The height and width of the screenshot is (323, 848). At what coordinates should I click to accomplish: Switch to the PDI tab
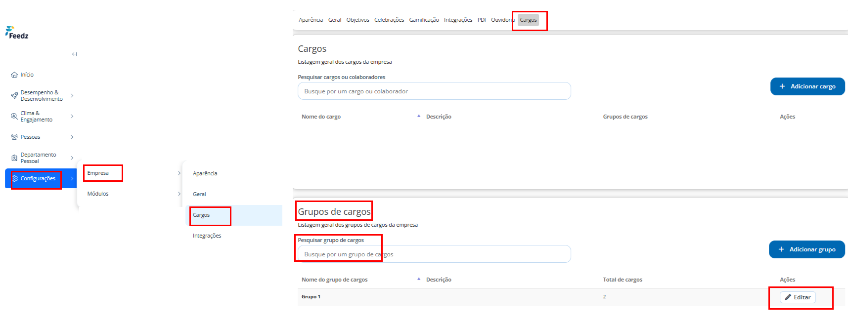pyautogui.click(x=482, y=20)
